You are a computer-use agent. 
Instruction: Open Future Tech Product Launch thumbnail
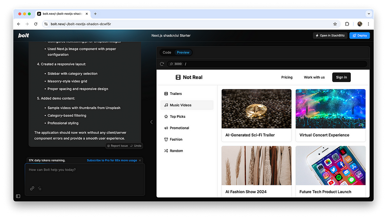(330, 165)
